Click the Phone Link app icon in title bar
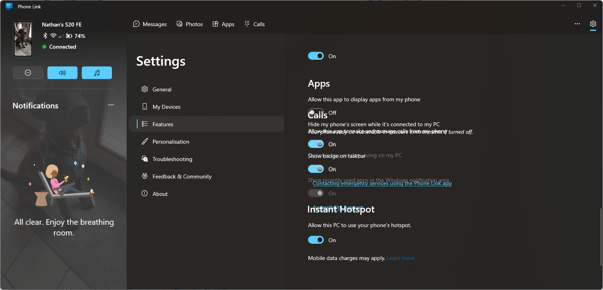Viewport: 603px width, 290px height. (x=9, y=6)
